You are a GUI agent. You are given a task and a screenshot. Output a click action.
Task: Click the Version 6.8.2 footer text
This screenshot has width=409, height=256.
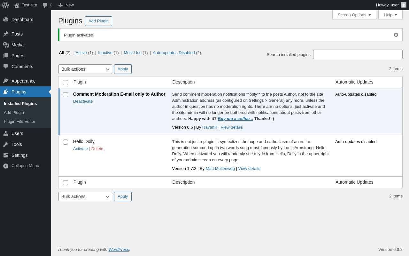click(390, 250)
